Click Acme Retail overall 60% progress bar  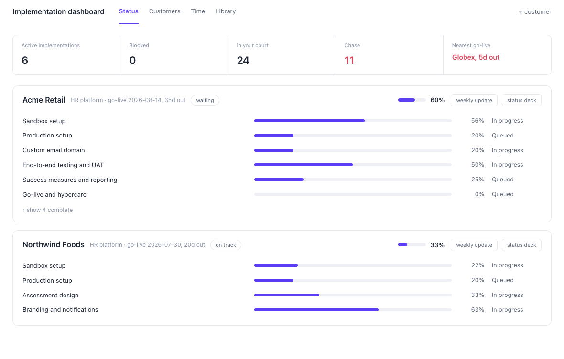pos(412,100)
